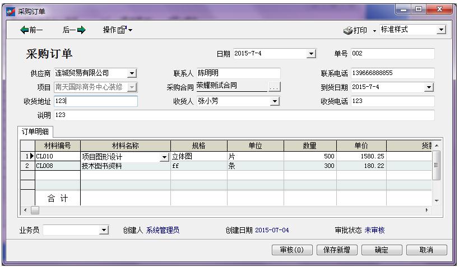Click the 打印 printer icon
459x267 pixels.
(x=348, y=30)
